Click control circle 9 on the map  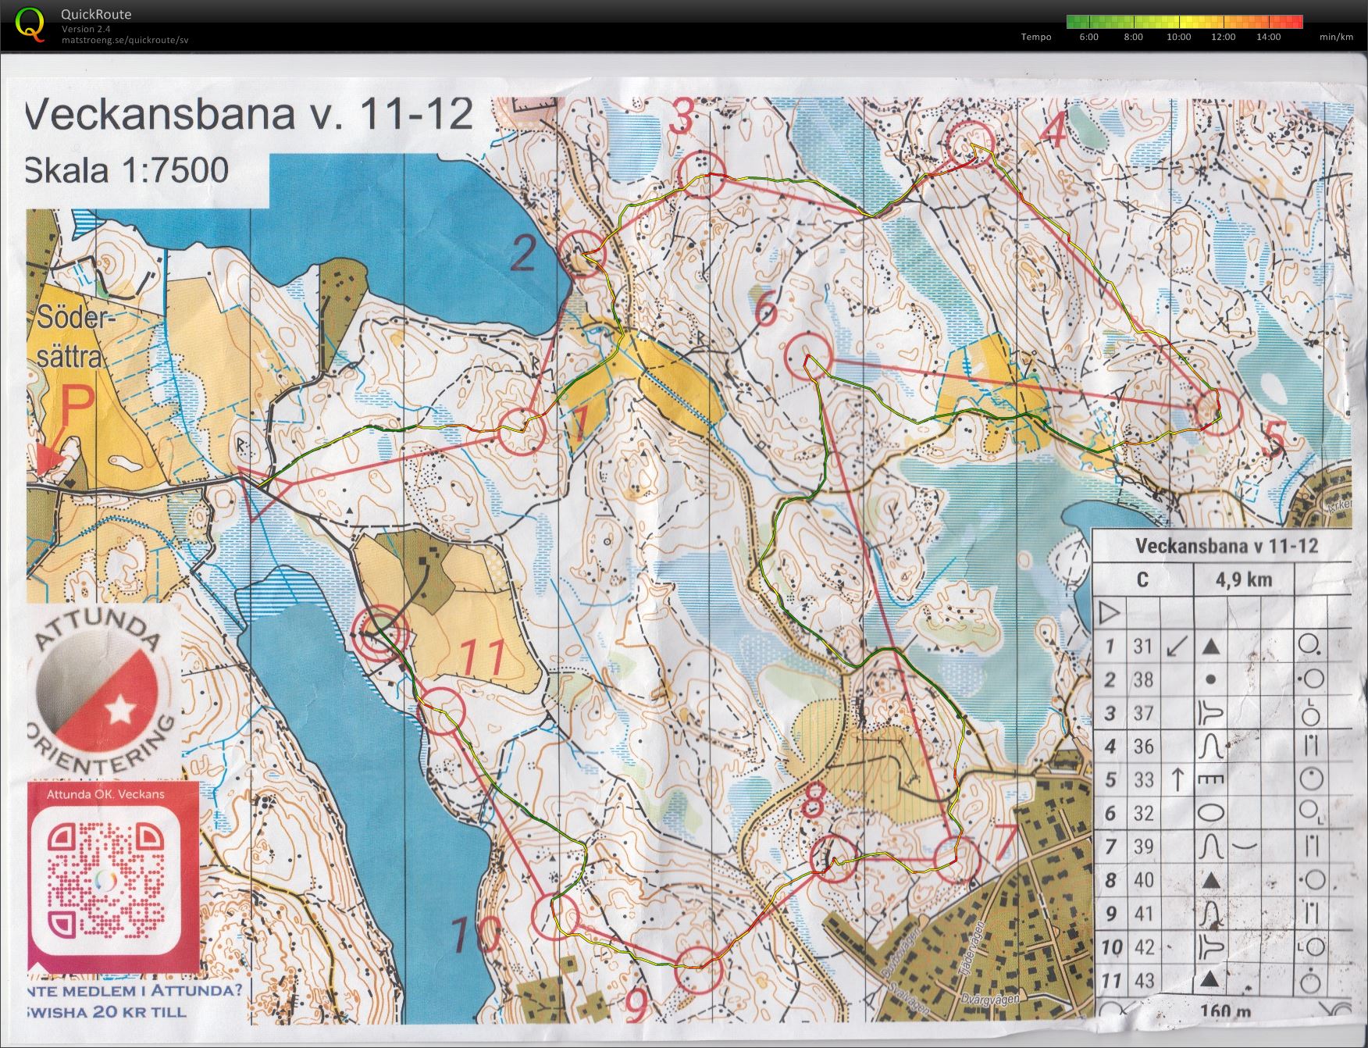[698, 969]
